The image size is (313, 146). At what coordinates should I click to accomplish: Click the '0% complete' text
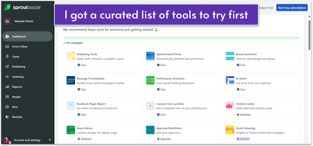[74, 43]
